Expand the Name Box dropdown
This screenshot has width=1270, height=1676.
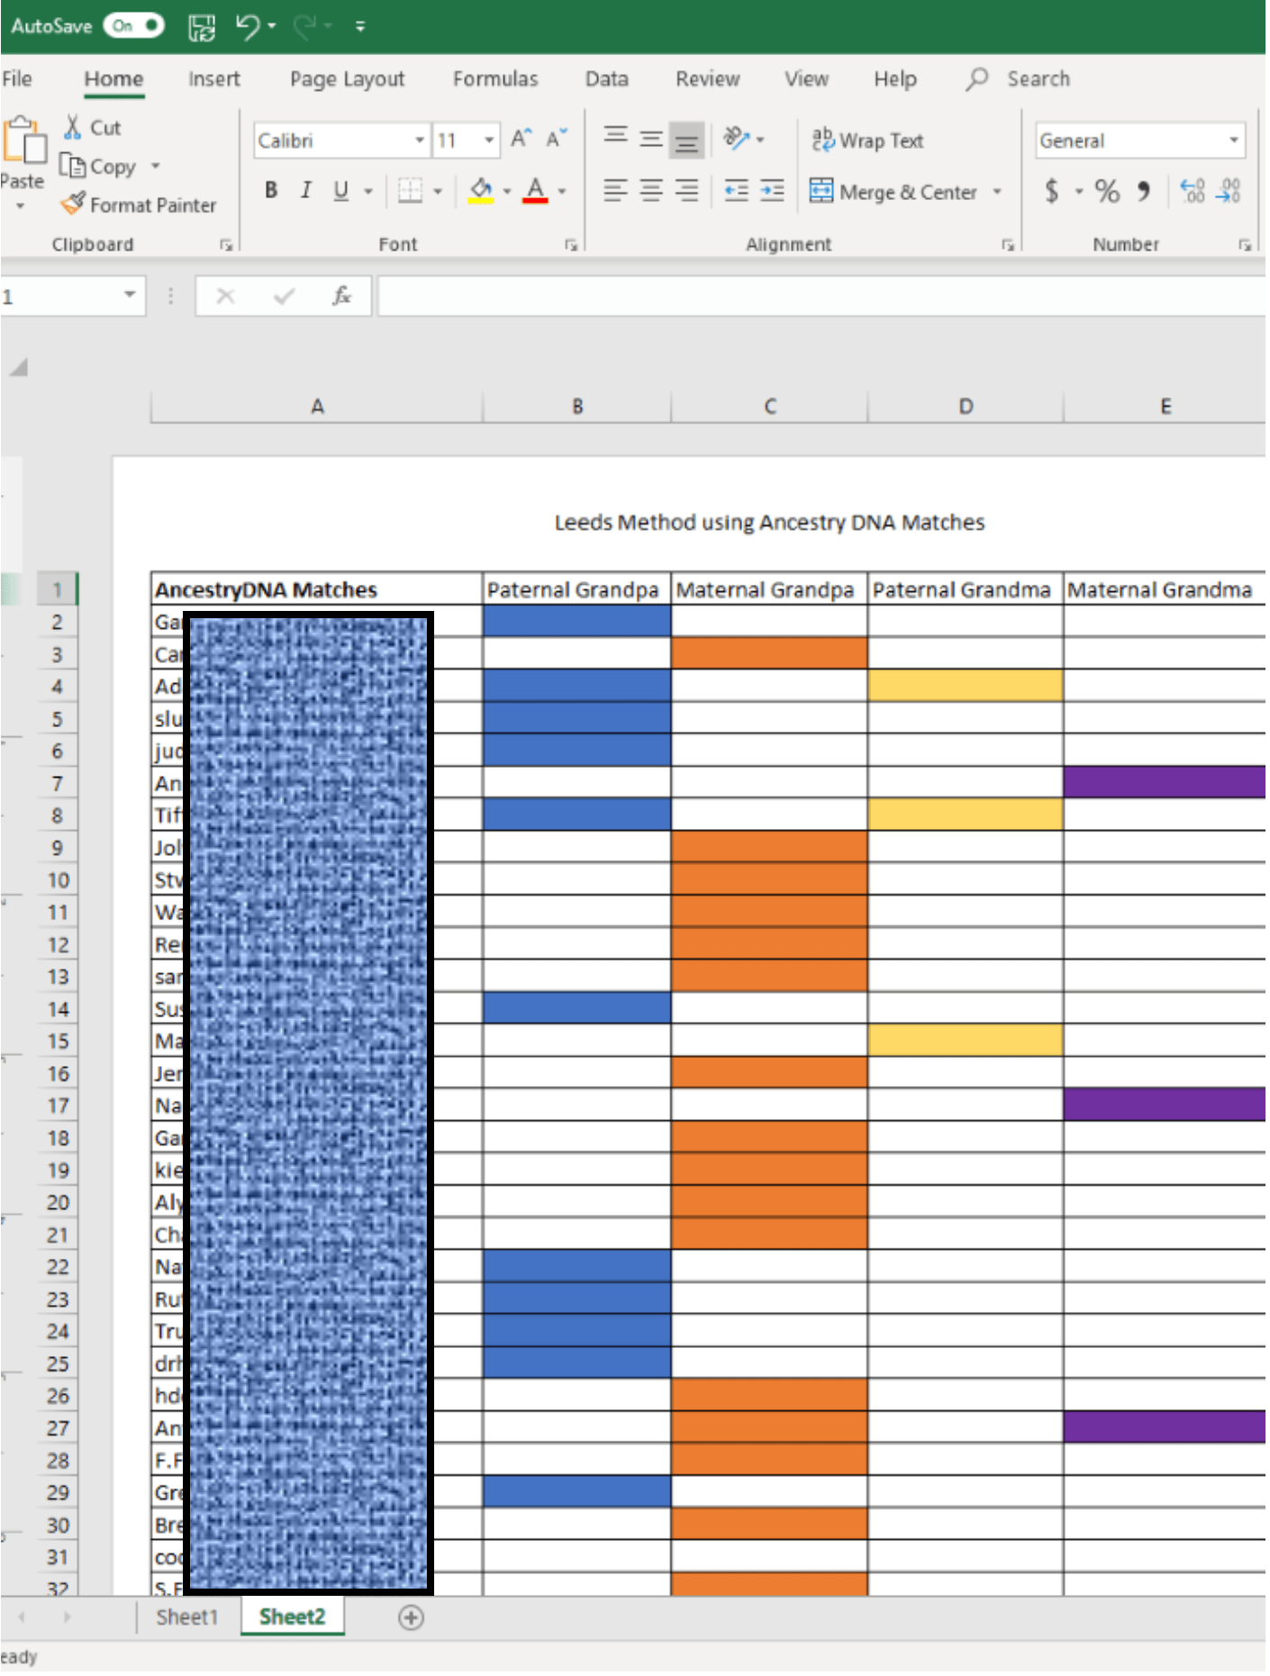click(130, 296)
